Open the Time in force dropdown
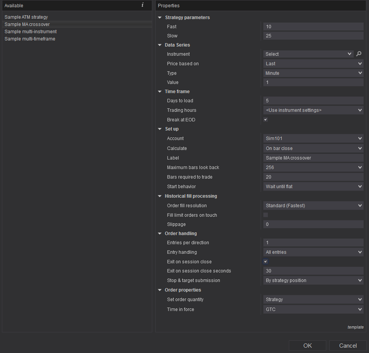 (x=313, y=309)
